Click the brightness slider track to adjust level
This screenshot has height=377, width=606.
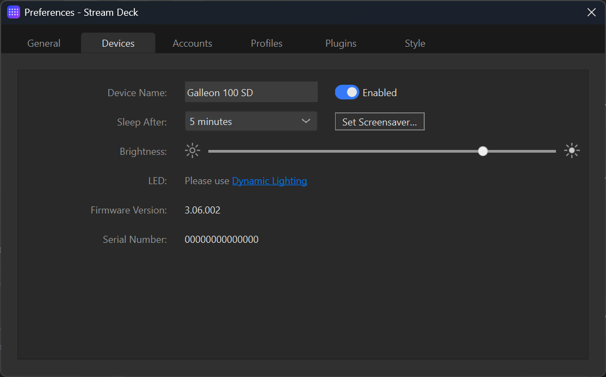326,150
